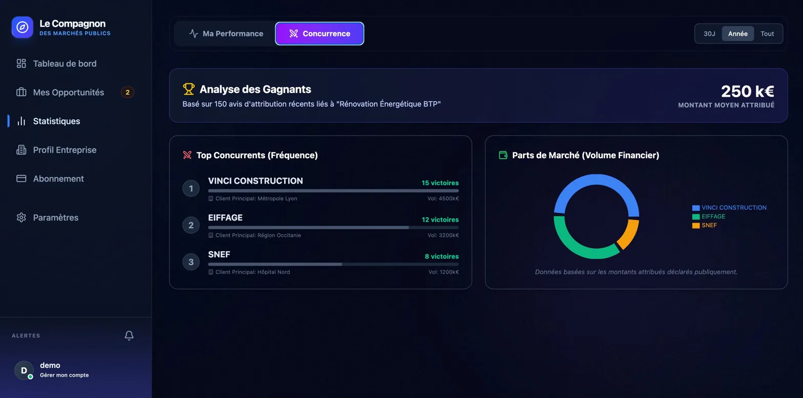This screenshot has height=398, width=803.
Task: Click the Gérer mon compte link
Action: pyautogui.click(x=65, y=375)
